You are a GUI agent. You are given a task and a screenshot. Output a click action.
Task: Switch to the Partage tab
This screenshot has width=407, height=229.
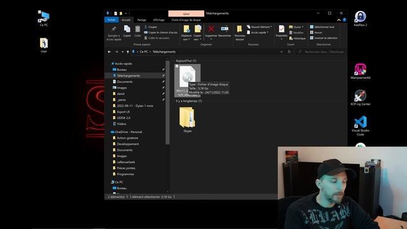click(142, 20)
